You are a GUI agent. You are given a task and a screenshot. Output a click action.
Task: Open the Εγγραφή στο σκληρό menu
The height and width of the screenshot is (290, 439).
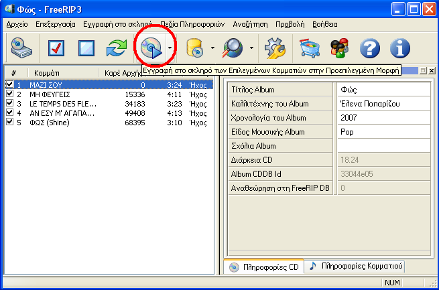point(117,25)
